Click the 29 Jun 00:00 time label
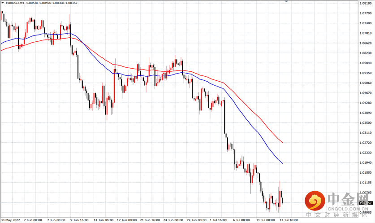Viewport: 375px width, 223px height. (196, 220)
